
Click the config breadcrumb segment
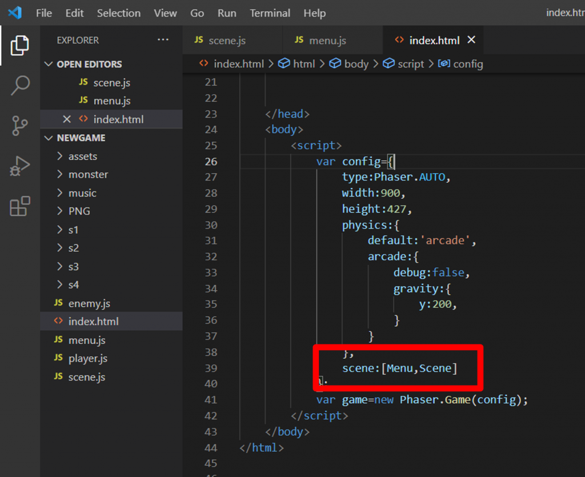point(468,64)
